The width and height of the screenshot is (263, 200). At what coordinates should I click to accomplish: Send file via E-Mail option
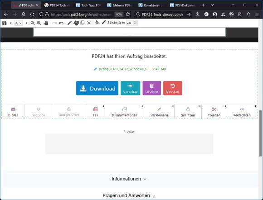point(13,112)
